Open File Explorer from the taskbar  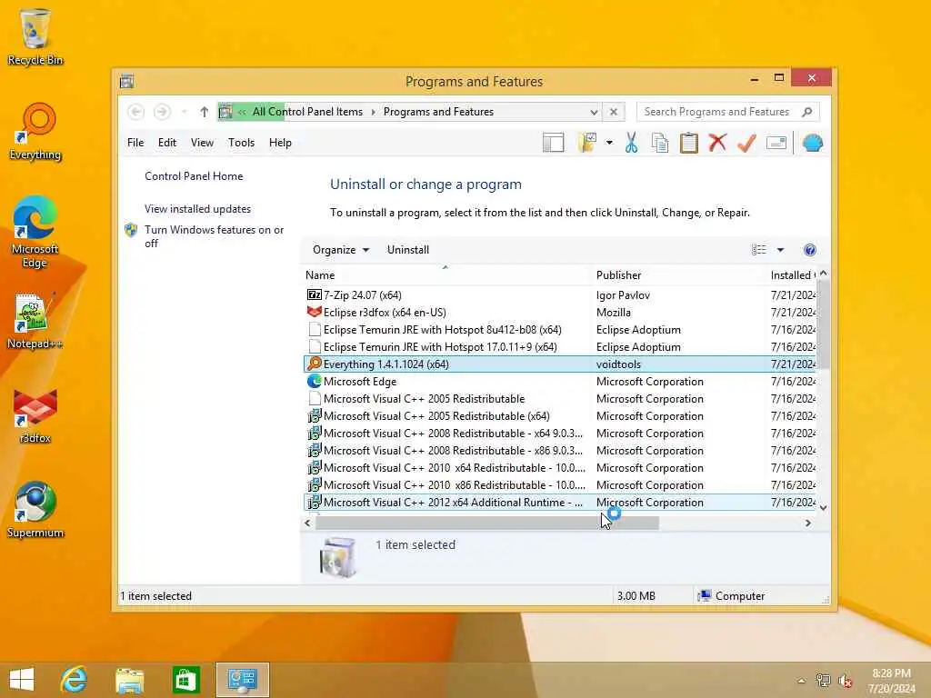tap(130, 680)
